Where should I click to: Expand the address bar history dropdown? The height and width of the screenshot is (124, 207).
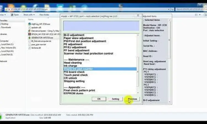tap(169, 9)
